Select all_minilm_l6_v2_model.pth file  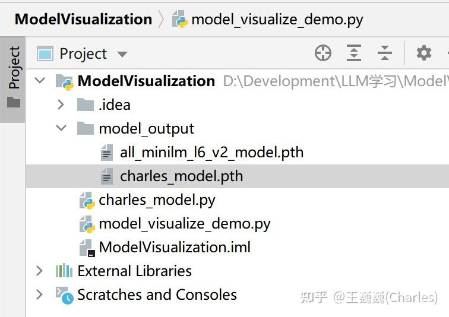(x=211, y=153)
